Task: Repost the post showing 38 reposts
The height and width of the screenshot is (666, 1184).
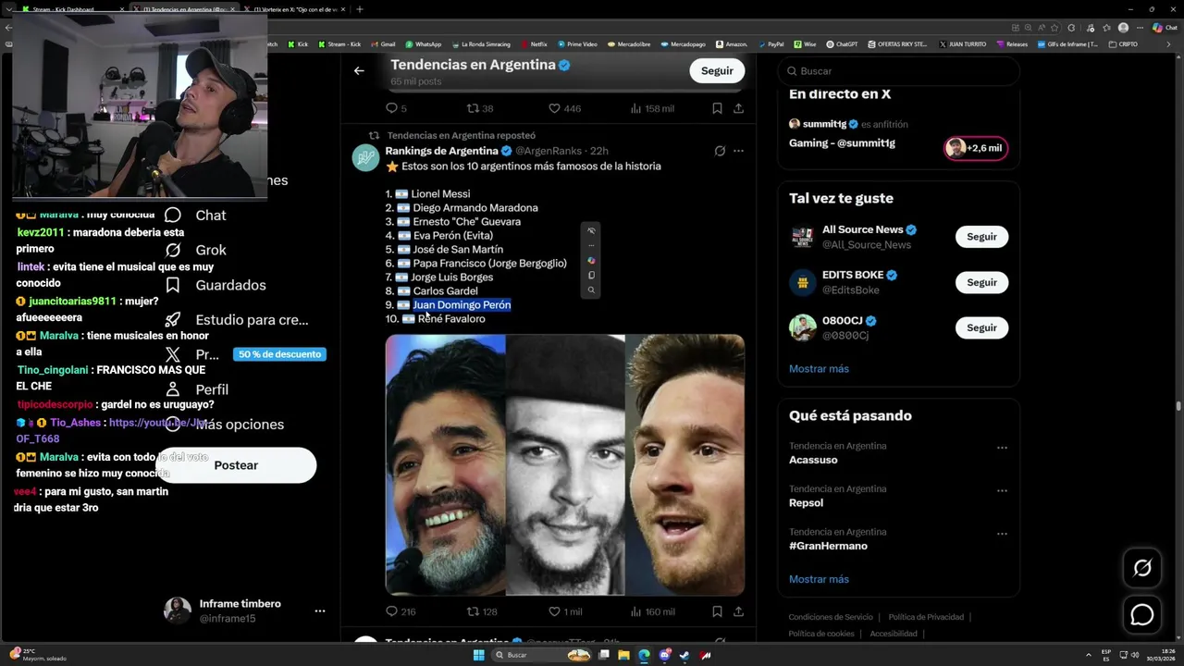Action: (480, 108)
